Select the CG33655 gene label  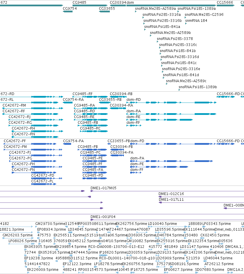(107, 9)
